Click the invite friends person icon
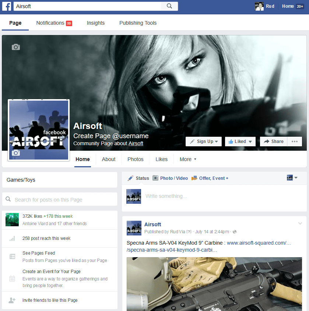 [x=12, y=300]
